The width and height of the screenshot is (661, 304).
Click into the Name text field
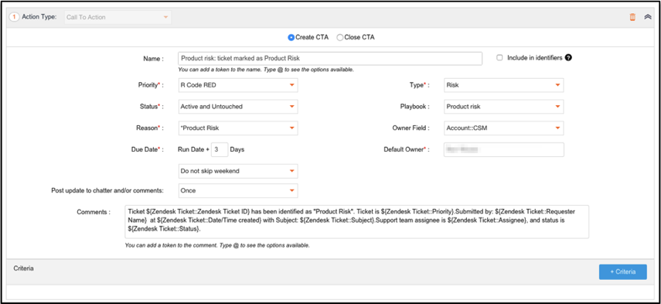coord(330,59)
